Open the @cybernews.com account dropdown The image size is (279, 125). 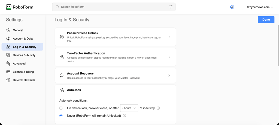pos(260,7)
